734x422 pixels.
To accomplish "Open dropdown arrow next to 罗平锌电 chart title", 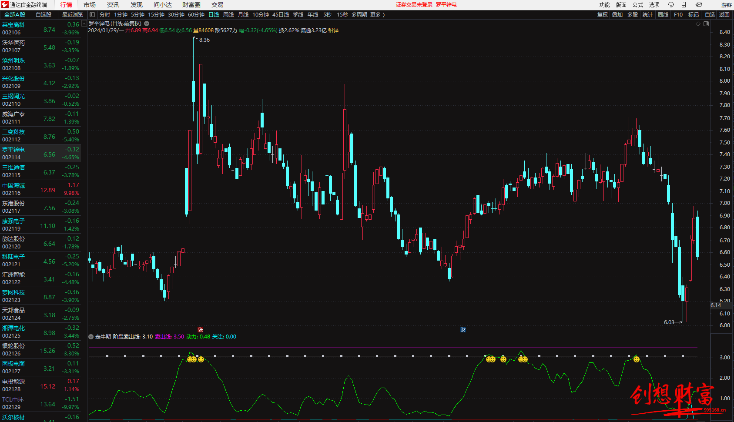I will coord(147,23).
